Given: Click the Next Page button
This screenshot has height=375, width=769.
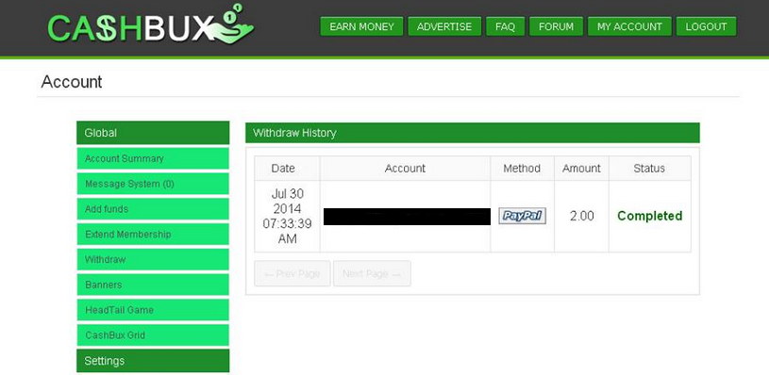Looking at the screenshot, I should [372, 273].
